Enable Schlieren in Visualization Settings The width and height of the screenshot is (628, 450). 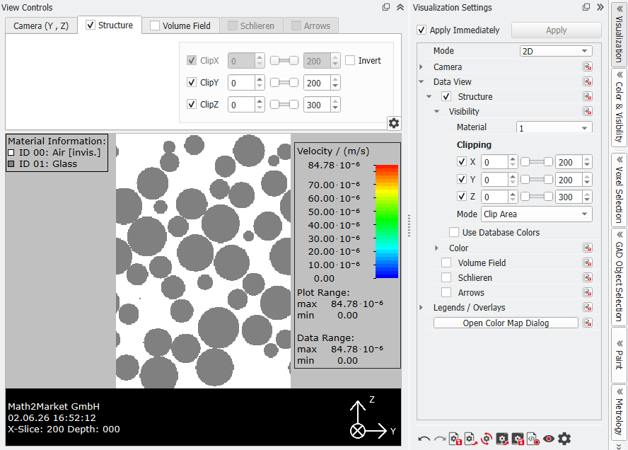[446, 277]
